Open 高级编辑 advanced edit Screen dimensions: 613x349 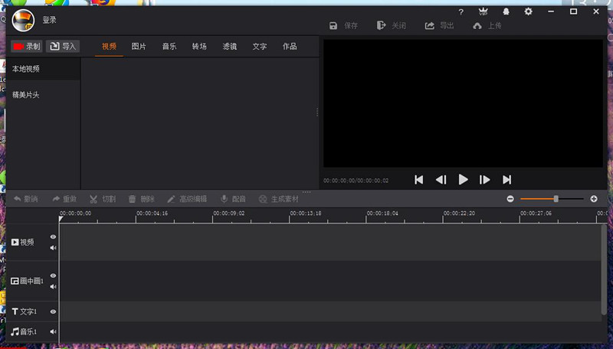(187, 199)
